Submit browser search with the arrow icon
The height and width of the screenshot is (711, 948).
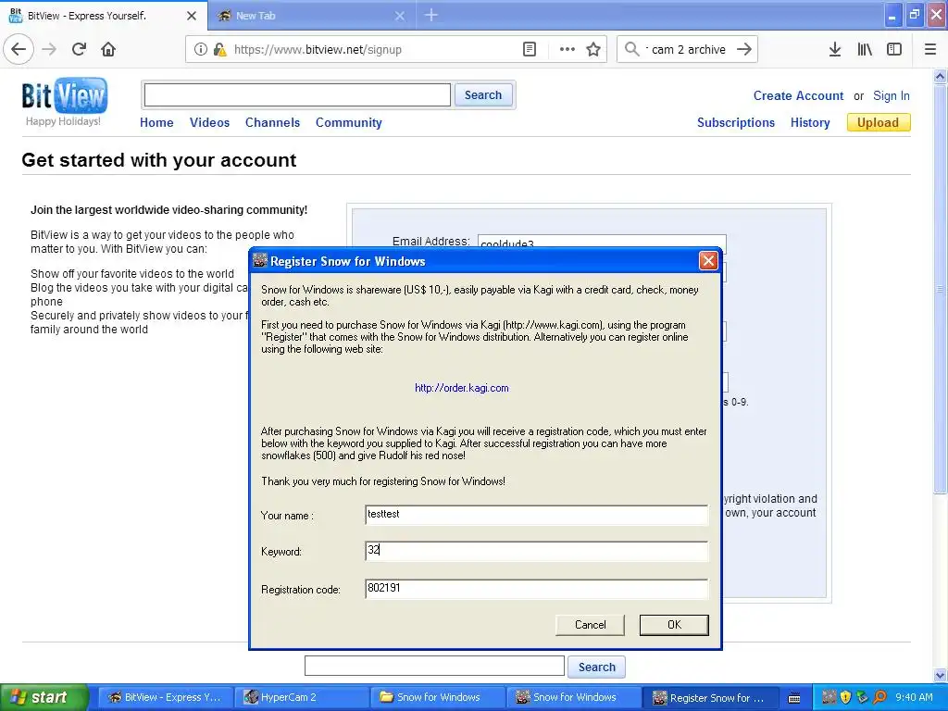(x=744, y=49)
